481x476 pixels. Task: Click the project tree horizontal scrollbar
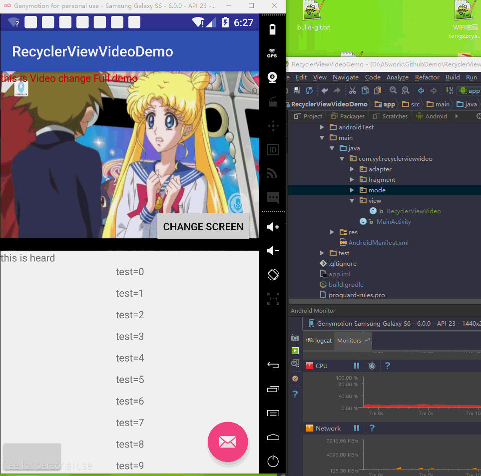click(385, 301)
